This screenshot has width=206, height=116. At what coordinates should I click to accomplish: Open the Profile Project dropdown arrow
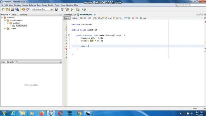coord(87,9)
